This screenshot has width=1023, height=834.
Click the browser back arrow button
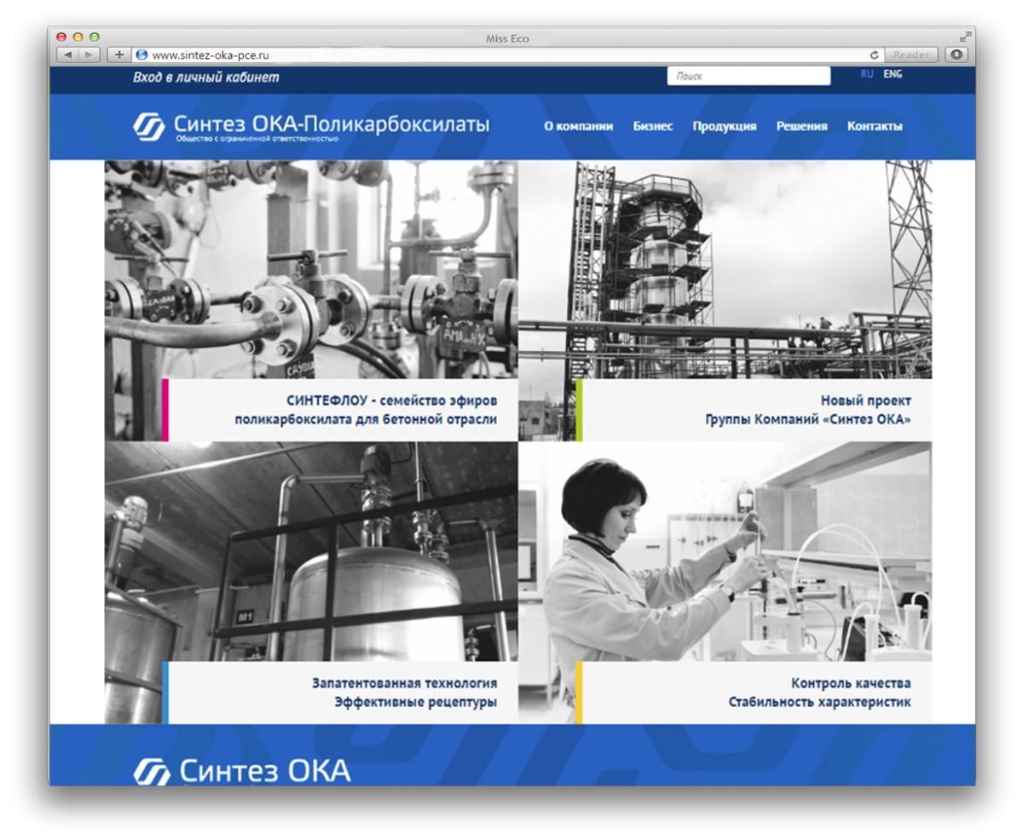(67, 55)
